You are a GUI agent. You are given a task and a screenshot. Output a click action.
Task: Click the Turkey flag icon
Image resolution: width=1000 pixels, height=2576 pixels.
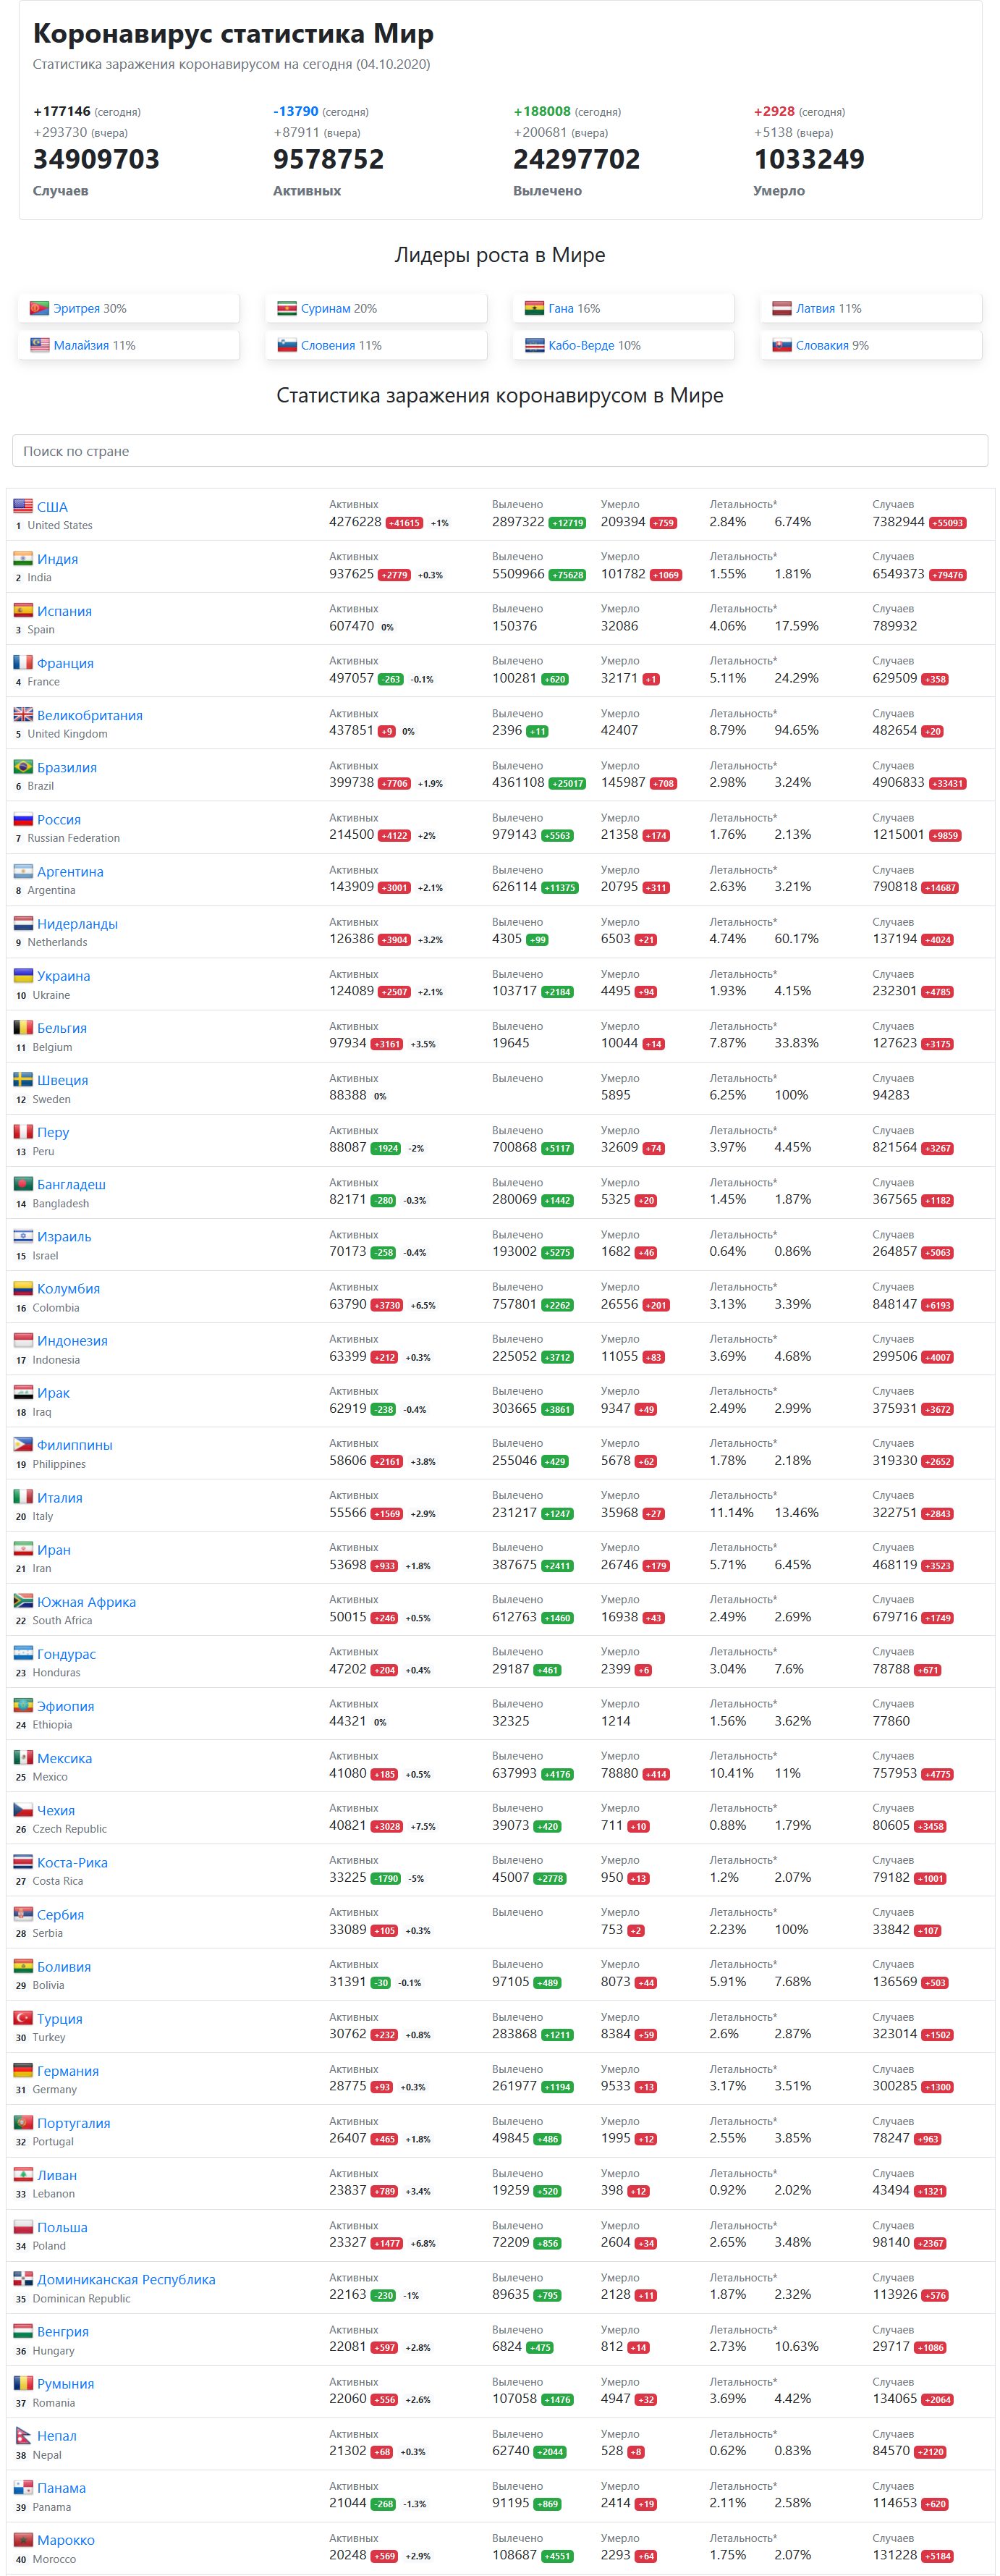(22, 2018)
